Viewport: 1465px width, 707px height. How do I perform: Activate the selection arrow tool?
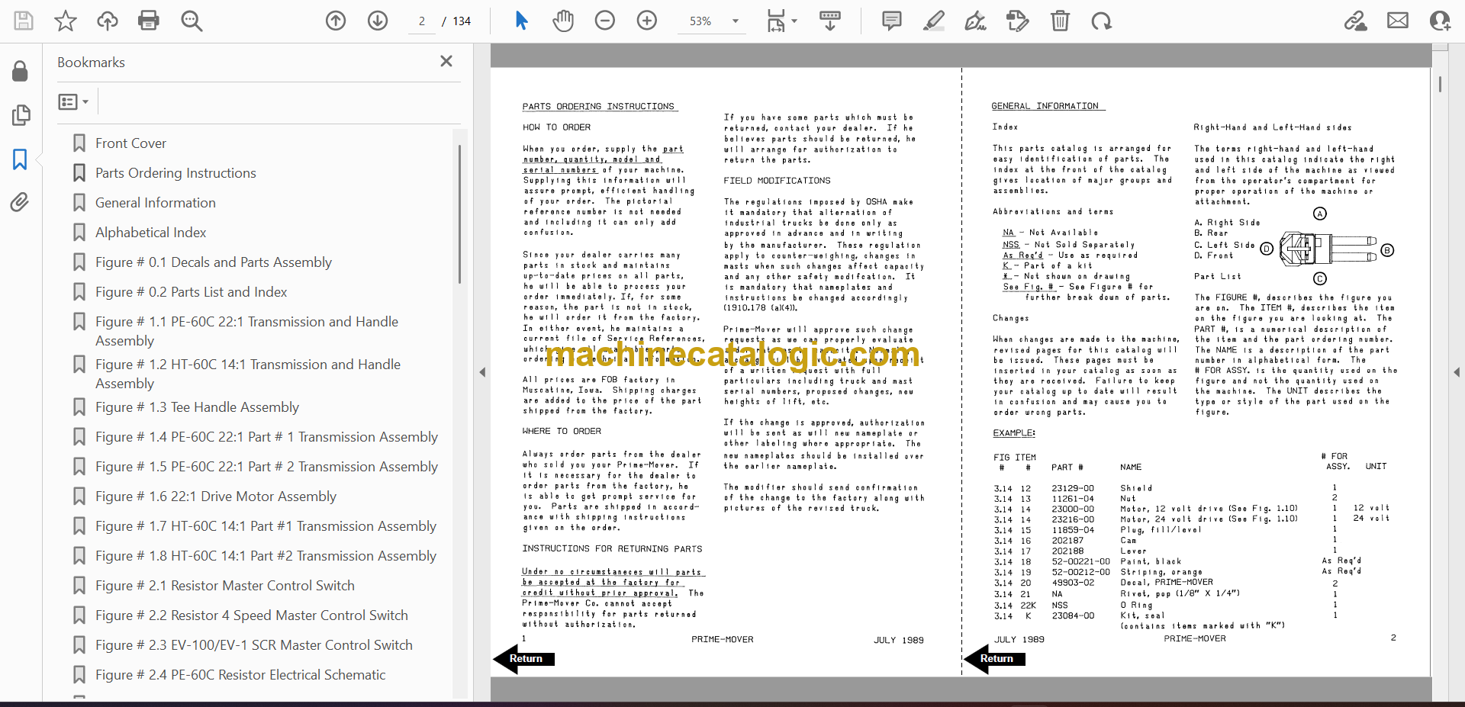pos(521,21)
